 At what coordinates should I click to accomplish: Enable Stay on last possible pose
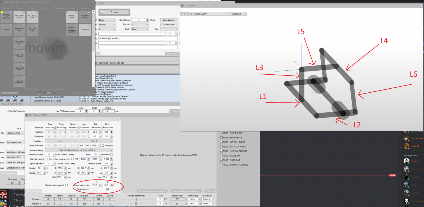[x=73, y=159]
